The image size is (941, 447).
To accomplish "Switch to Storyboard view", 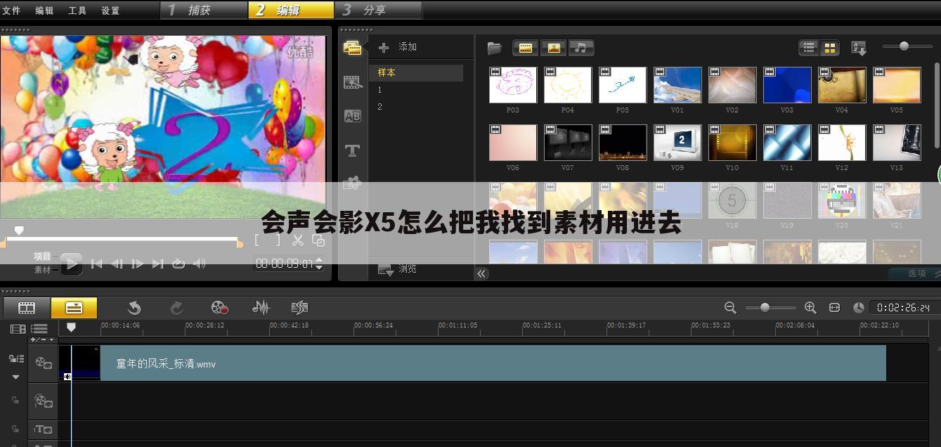I will click(27, 308).
